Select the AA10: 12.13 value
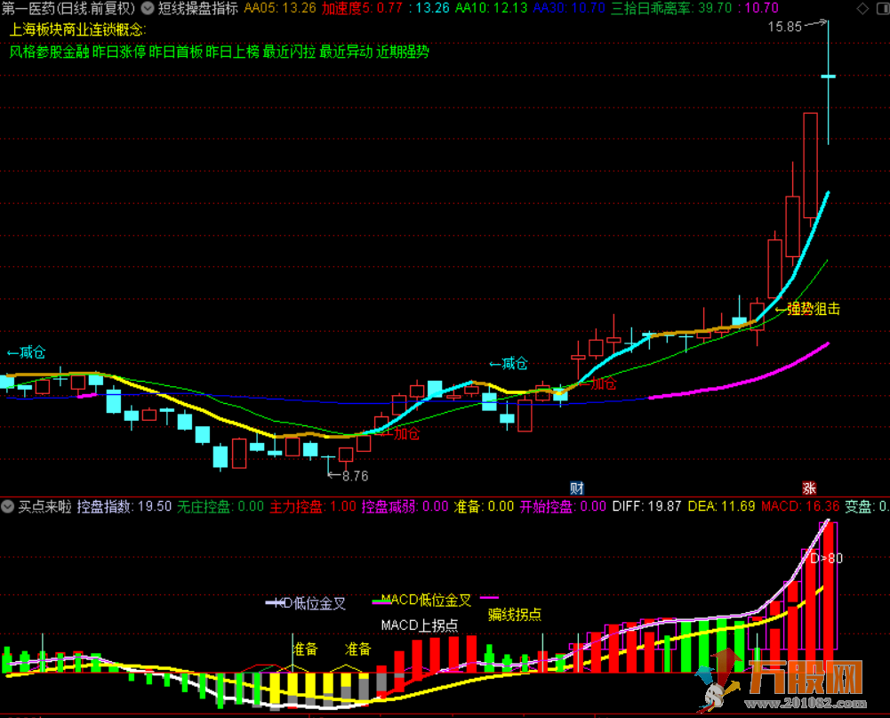Screen dimensions: 890x718 click(x=492, y=8)
